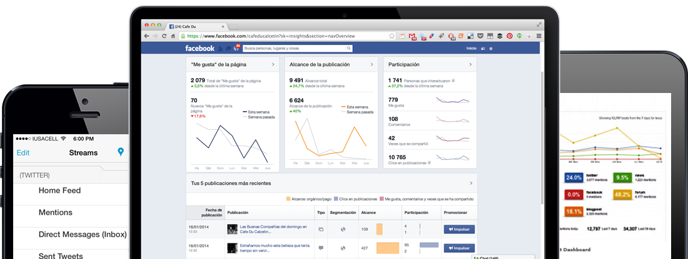
Task: Click the browser back arrow
Action: pyautogui.click(x=146, y=36)
